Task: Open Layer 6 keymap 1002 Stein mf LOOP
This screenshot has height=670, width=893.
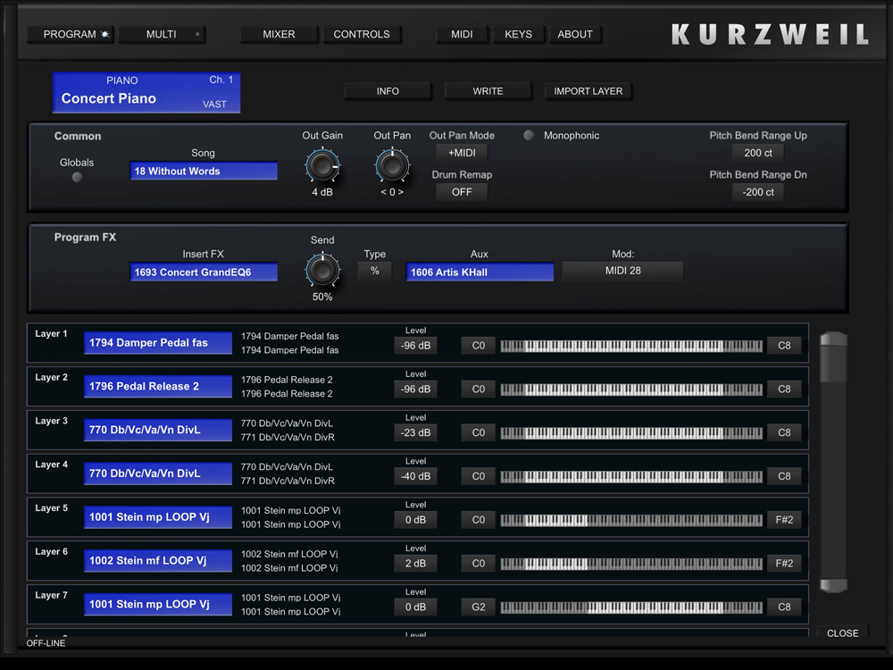Action: point(158,561)
